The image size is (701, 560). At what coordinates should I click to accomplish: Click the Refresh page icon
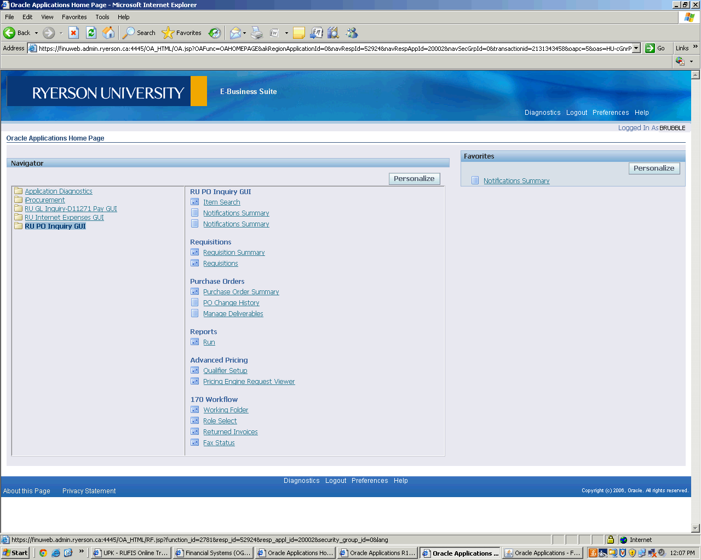tap(91, 33)
